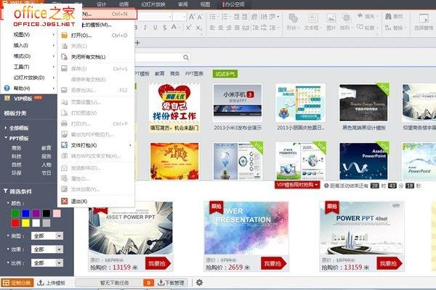Viewport: 436px width, 290px height.
Task: Click the settings gear icon in bottom bar
Action: point(199,283)
